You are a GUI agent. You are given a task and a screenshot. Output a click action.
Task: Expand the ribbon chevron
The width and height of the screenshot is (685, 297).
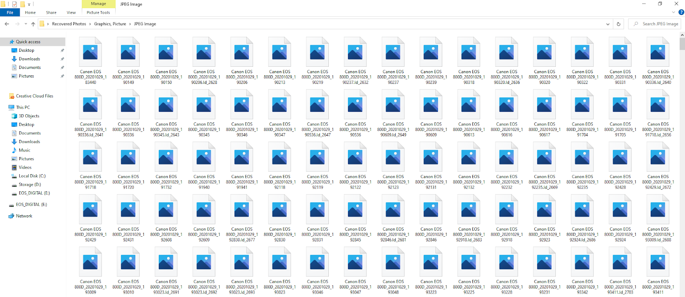coord(673,12)
